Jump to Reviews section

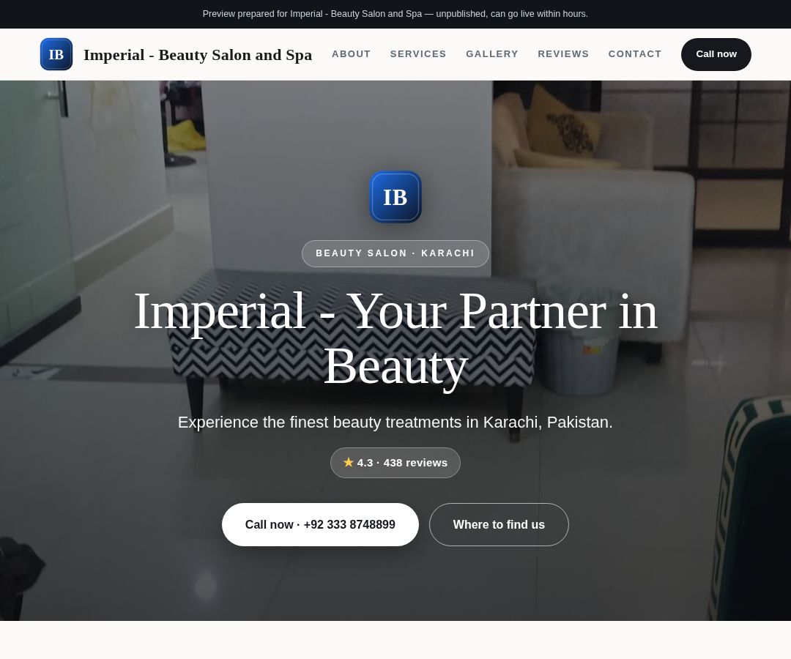(563, 54)
